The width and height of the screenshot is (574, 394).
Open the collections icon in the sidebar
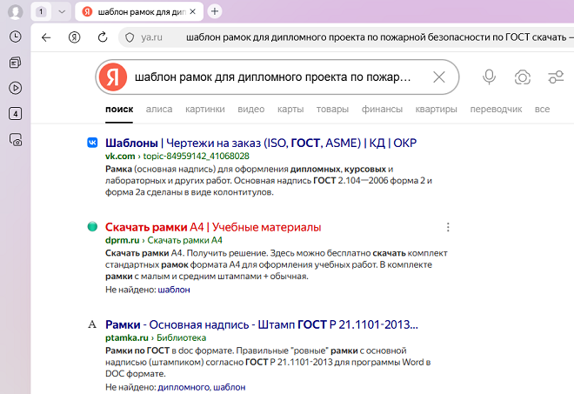[x=16, y=63]
